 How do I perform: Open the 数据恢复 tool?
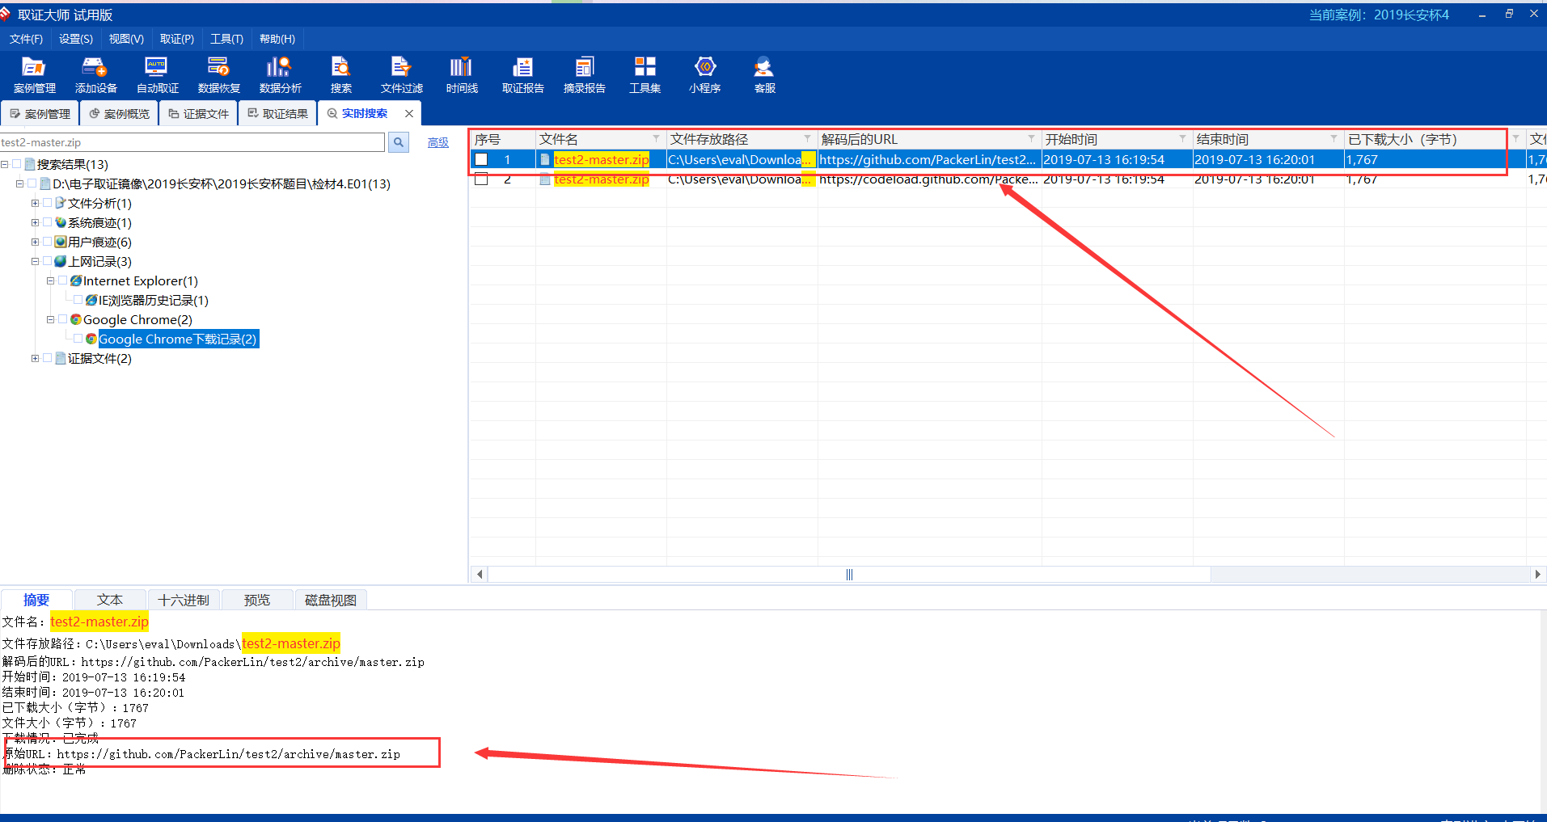[x=218, y=75]
